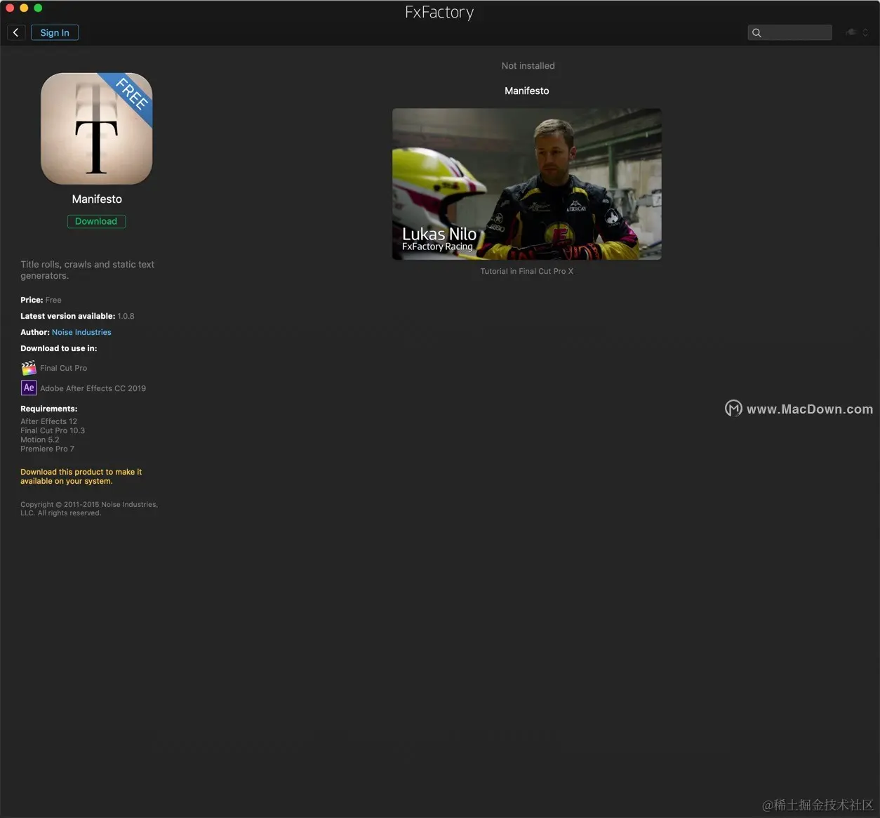The height and width of the screenshot is (818, 880).
Task: Open the dimmed pointing-hand popup menu
Action: tap(857, 32)
